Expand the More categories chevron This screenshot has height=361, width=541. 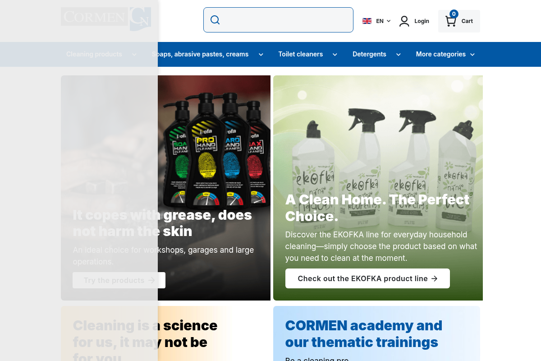click(472, 55)
